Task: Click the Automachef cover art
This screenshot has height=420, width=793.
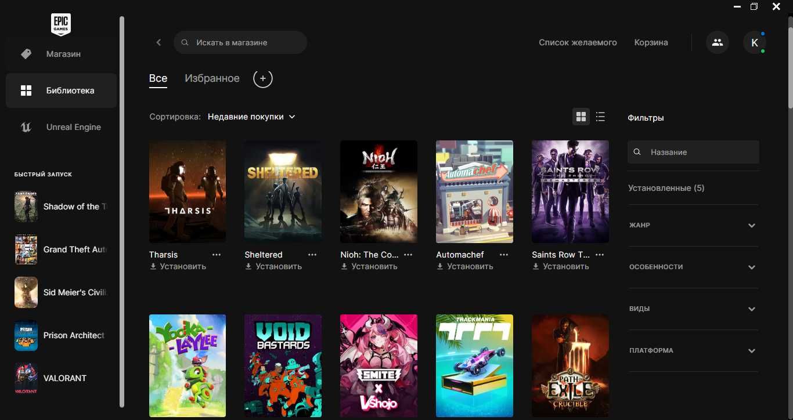Action: point(474,191)
